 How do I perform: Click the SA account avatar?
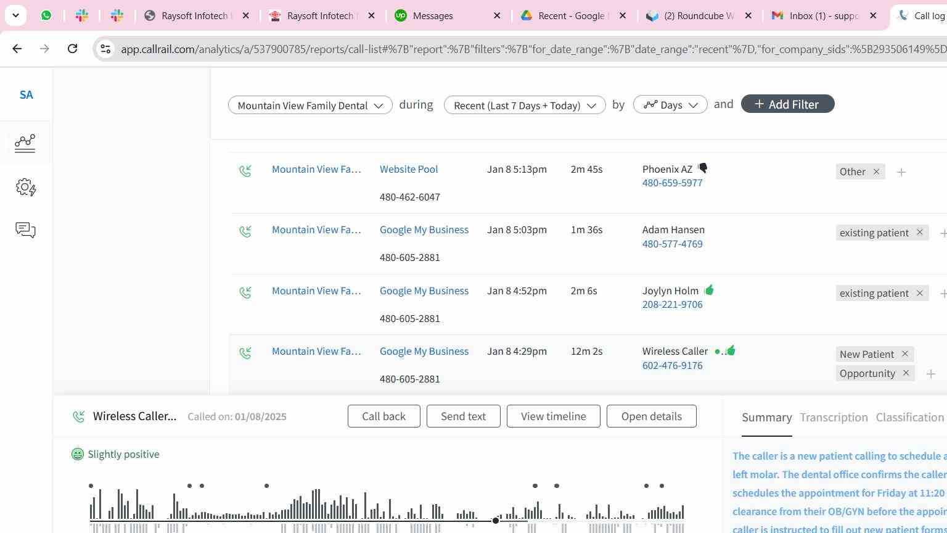point(26,95)
